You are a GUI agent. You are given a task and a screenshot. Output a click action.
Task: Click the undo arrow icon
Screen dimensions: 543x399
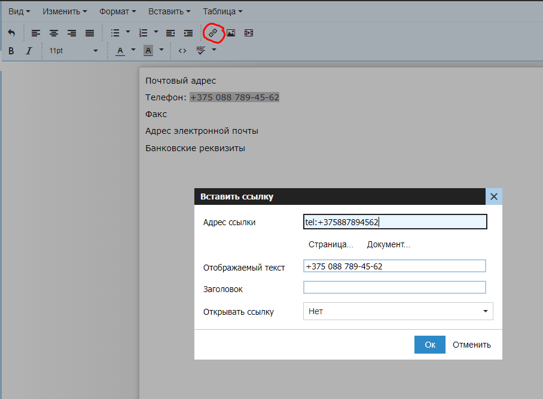[x=11, y=33]
